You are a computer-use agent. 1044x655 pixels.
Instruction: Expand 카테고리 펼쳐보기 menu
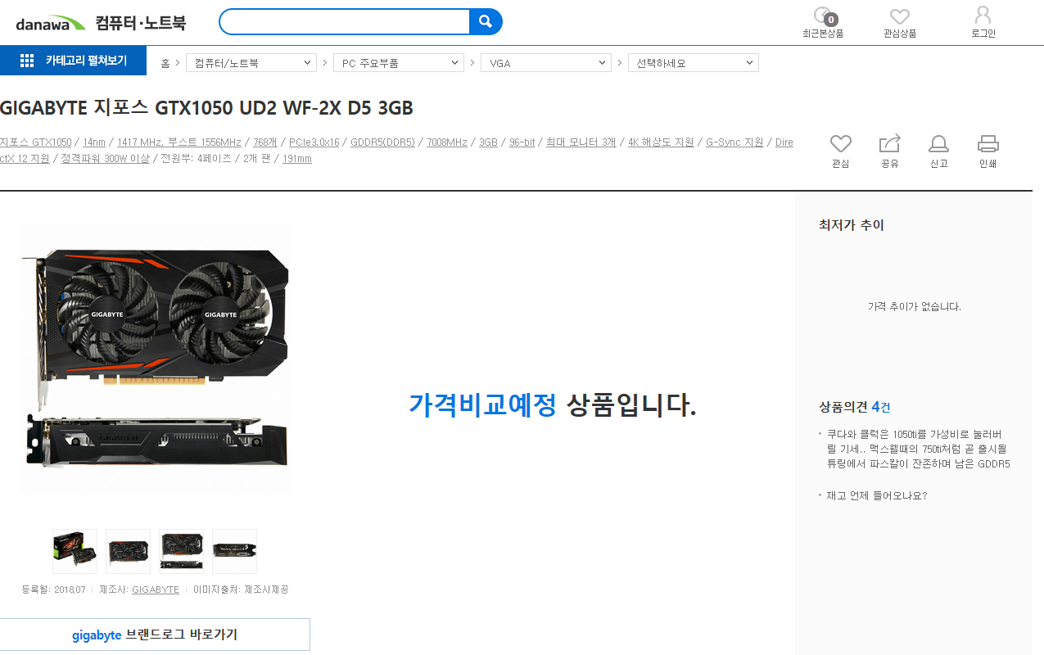[73, 61]
